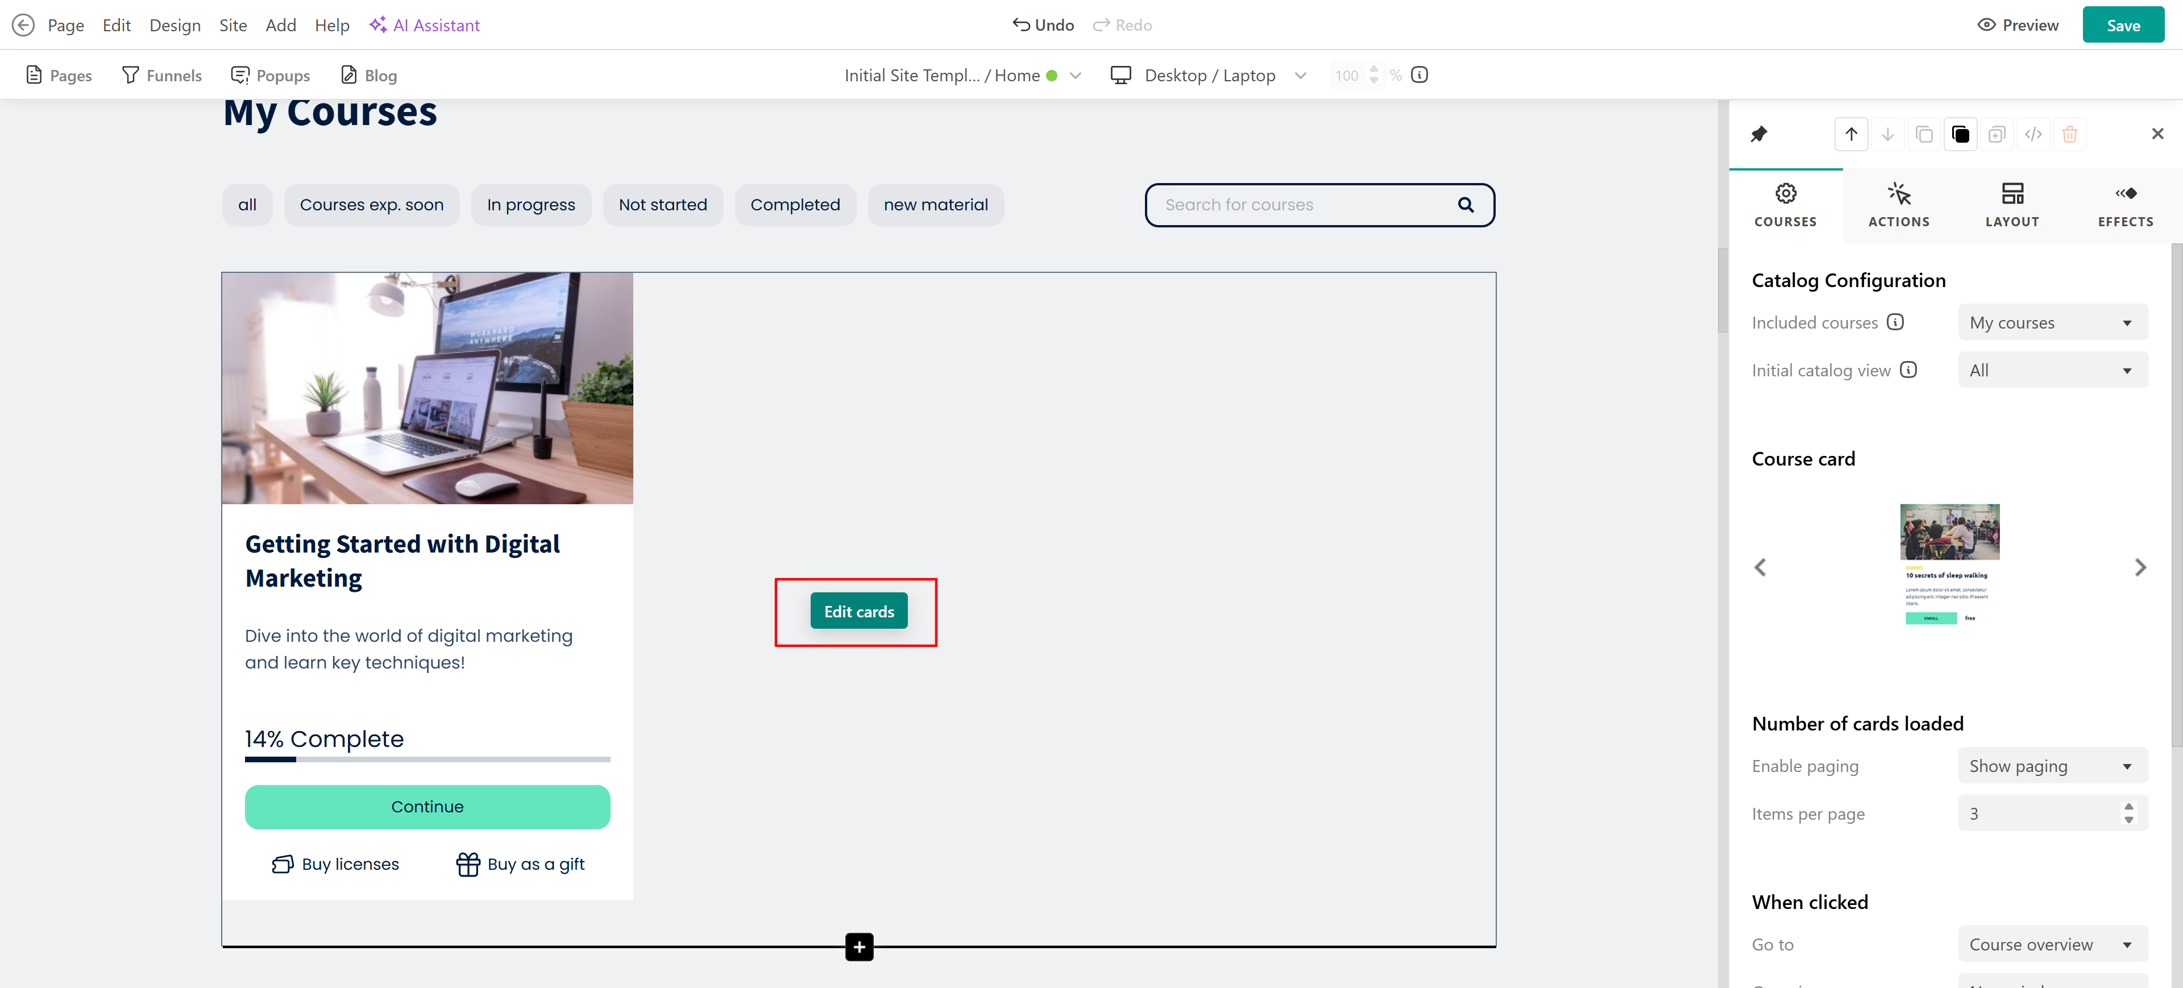Click the black plus add-section icon

coord(858,947)
